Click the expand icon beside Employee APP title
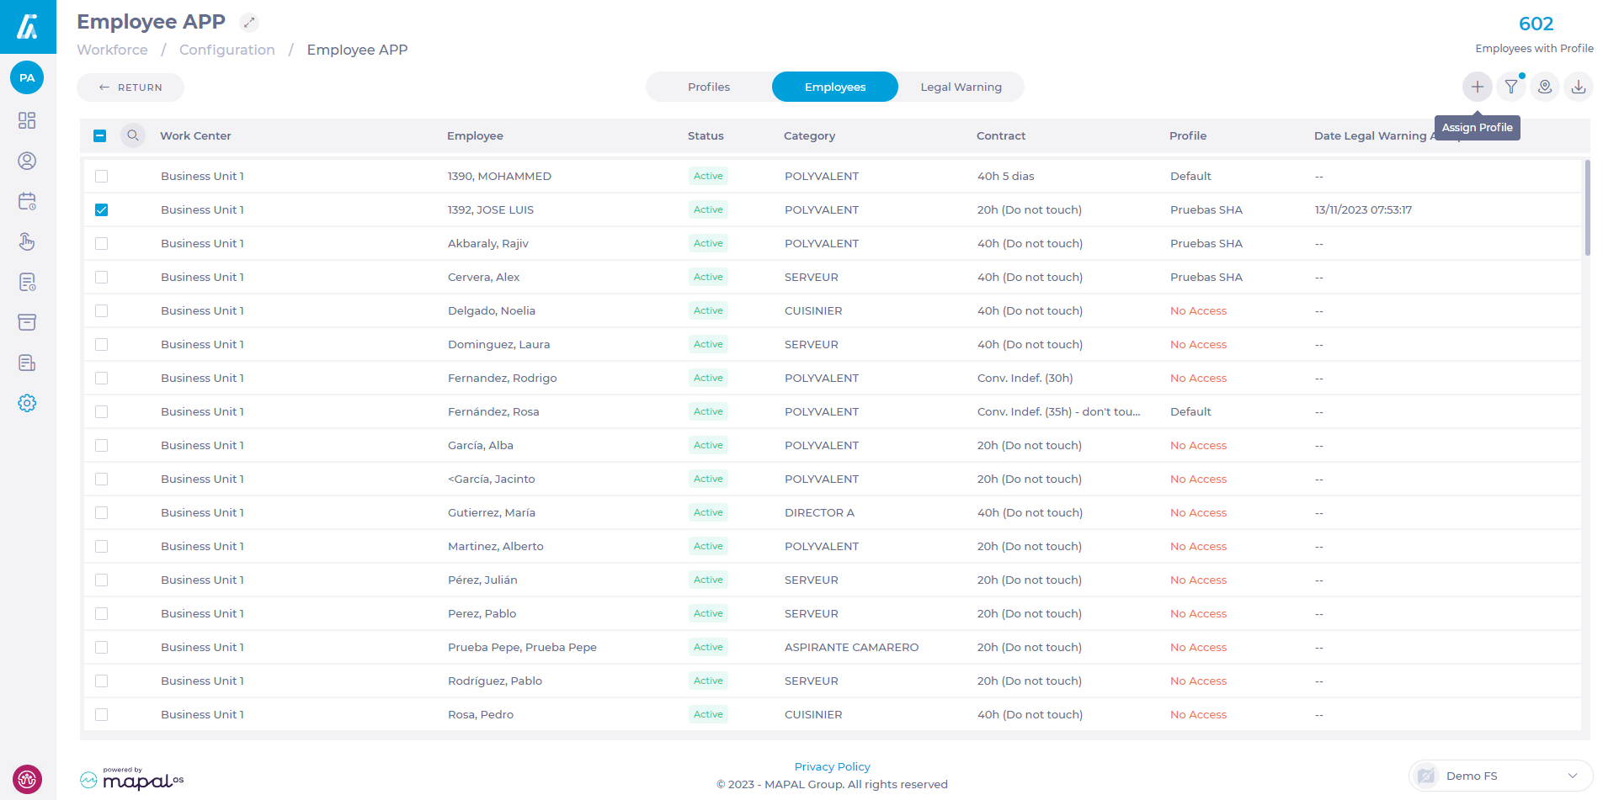The image size is (1603, 800). [x=249, y=23]
